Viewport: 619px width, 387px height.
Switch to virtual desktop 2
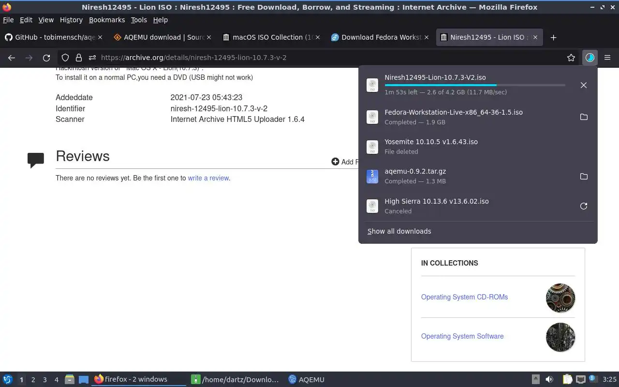pyautogui.click(x=33, y=380)
